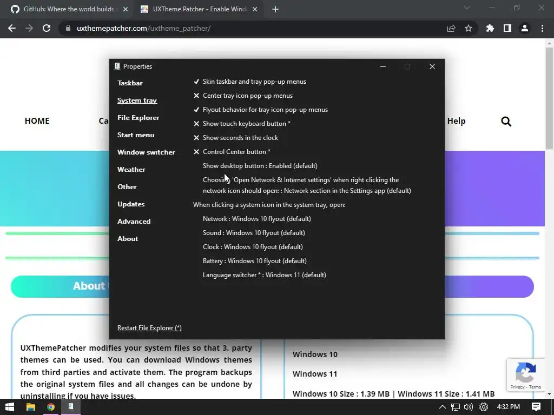Open File Explorer from the taskbar
Image resolution: width=554 pixels, height=415 pixels.
31,407
